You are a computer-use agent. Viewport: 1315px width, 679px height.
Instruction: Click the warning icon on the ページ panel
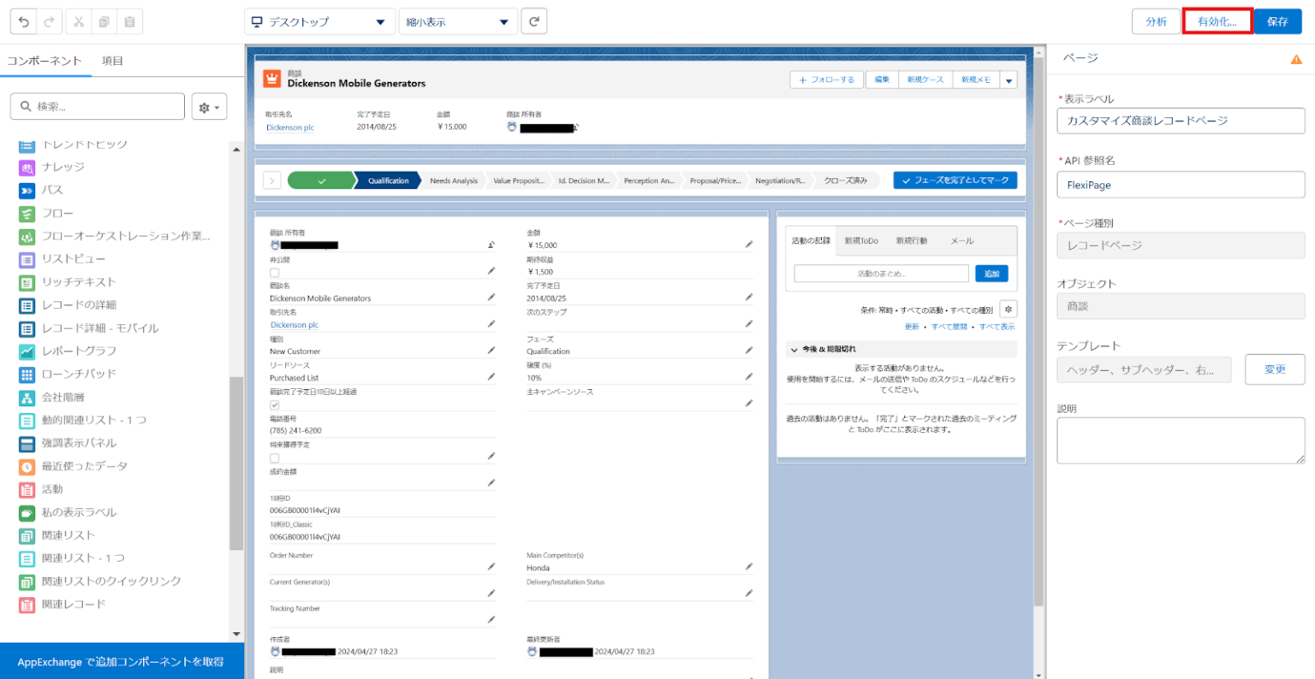[x=1296, y=58]
